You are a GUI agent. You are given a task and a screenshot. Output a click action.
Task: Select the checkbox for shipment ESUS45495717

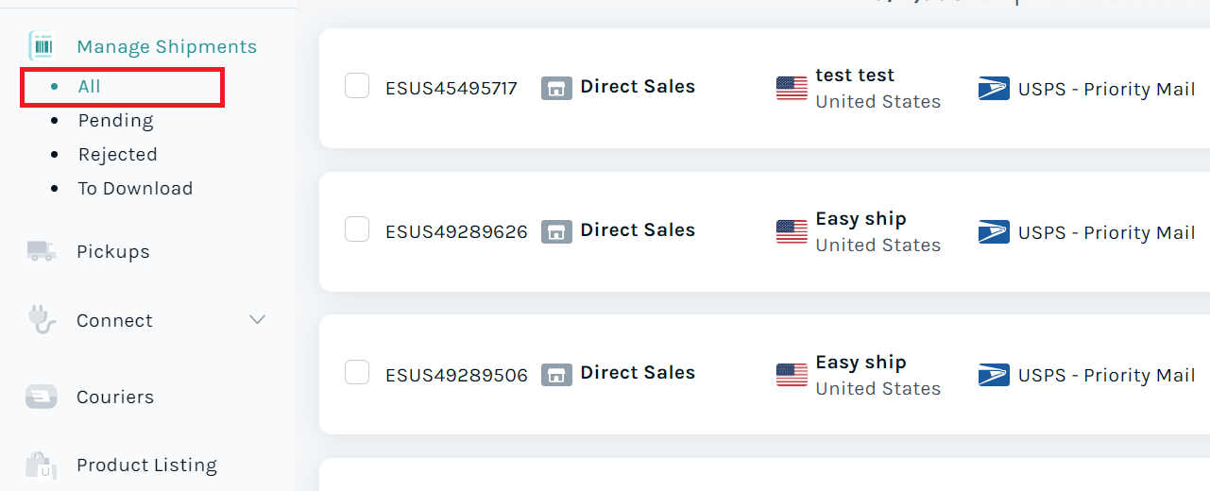(x=357, y=86)
